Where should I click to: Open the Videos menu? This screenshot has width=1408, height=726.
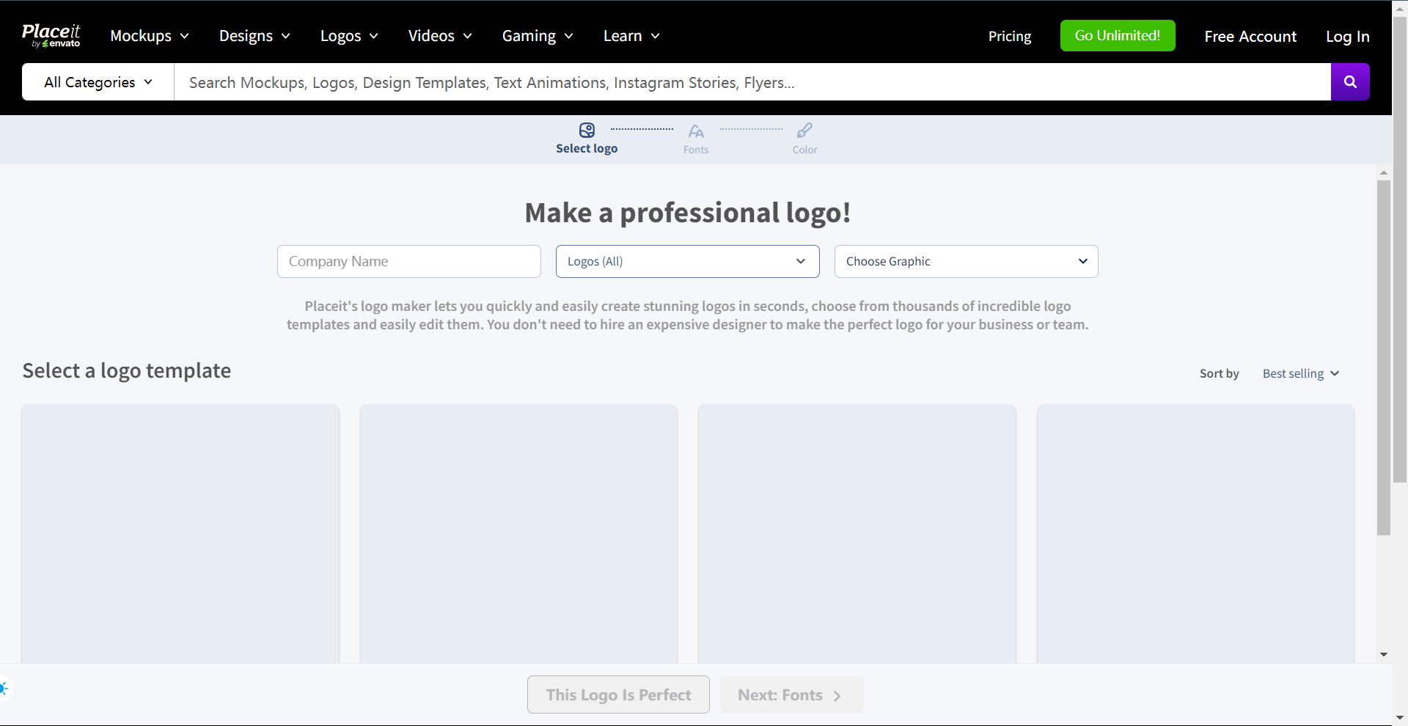pos(440,36)
